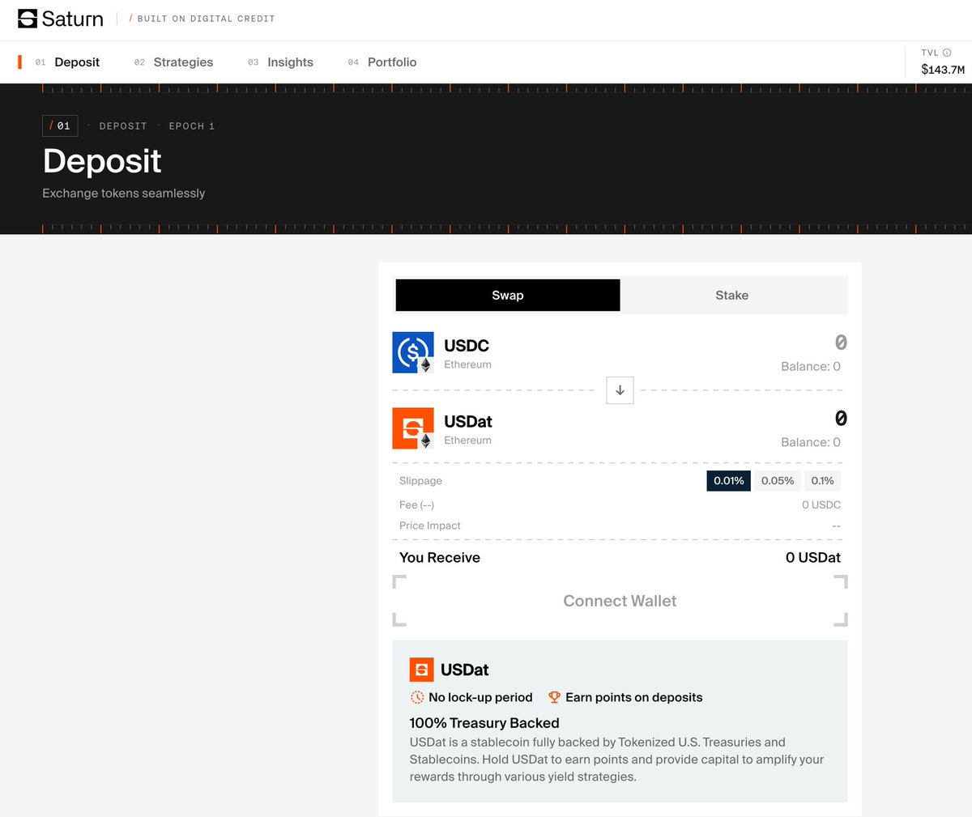Screen dimensions: 972x817
Task: Click the USDC token icon
Action: coord(413,352)
